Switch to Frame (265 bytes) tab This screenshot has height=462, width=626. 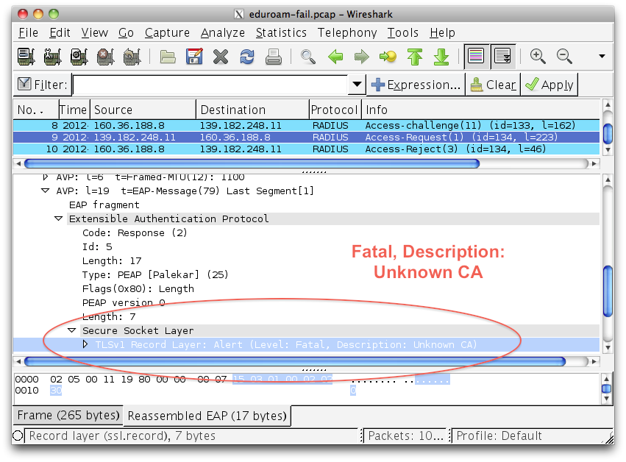pyautogui.click(x=68, y=416)
